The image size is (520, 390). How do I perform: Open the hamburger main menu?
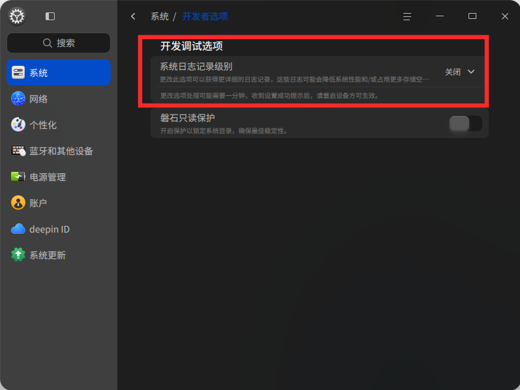coord(407,16)
